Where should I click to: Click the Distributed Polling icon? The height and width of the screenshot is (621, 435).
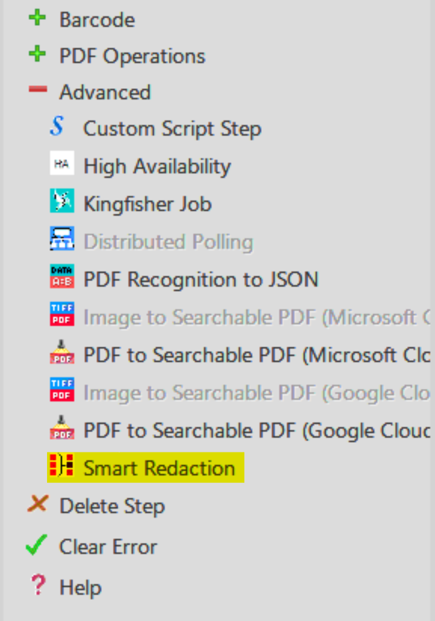coord(62,239)
